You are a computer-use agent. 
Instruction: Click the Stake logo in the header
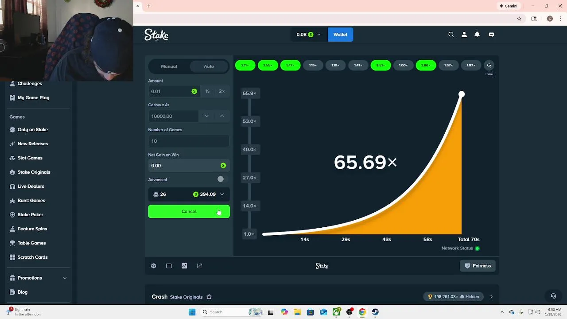156,35
